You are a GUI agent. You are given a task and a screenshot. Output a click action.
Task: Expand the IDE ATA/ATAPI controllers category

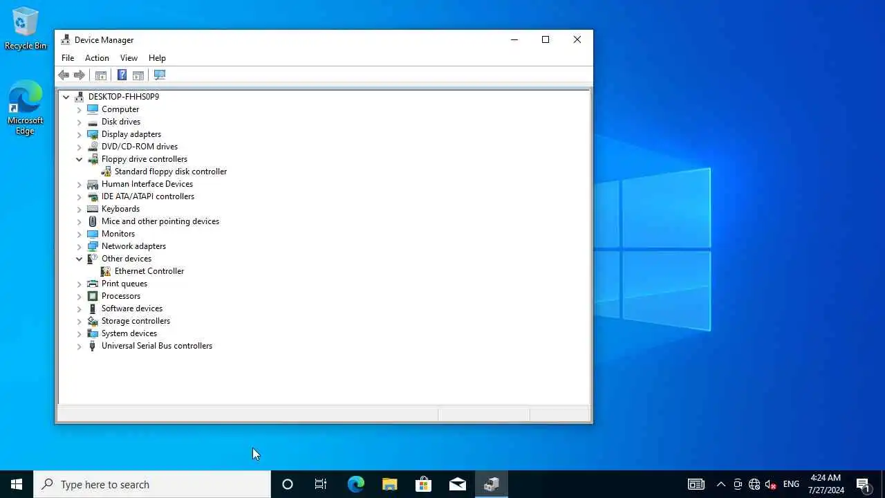click(79, 196)
